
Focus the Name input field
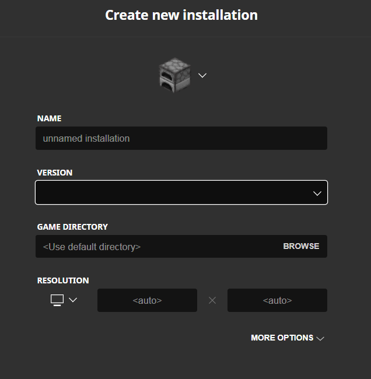tap(181, 138)
